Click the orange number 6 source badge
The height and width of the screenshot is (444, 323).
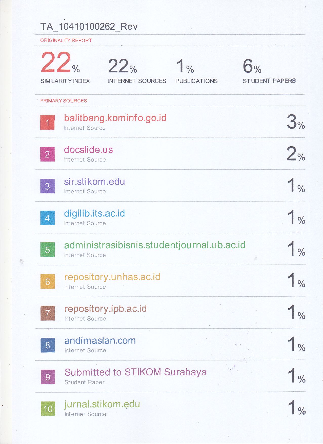48,281
